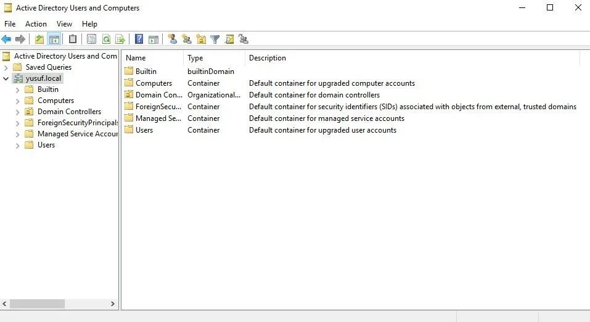The height and width of the screenshot is (322, 590).
Task: Click the Export List toolbar icon
Action: pos(120,39)
